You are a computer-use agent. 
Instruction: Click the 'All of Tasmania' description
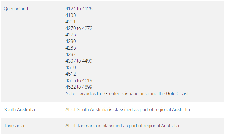pos(122,126)
